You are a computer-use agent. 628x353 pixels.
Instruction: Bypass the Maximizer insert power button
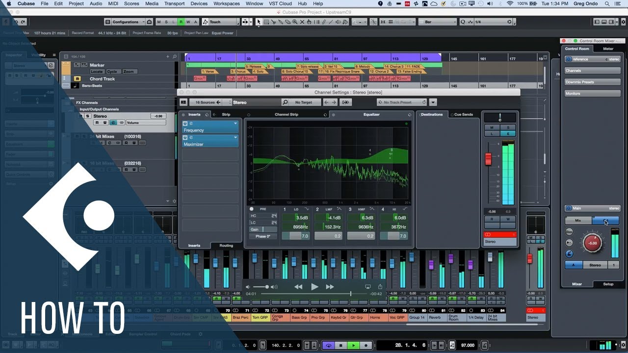point(185,137)
